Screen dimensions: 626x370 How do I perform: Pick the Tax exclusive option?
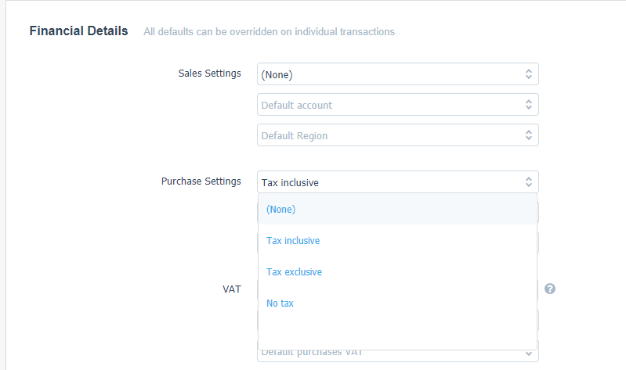click(x=294, y=272)
